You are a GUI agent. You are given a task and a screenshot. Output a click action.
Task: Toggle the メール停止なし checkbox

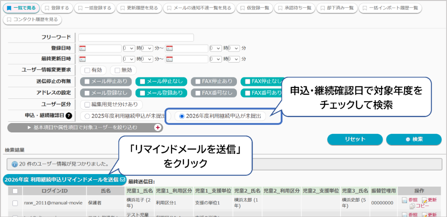[x=143, y=81]
